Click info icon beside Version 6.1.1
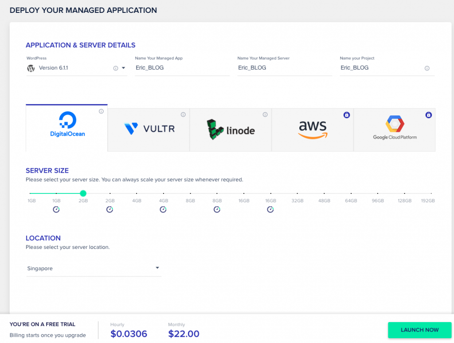 click(116, 68)
